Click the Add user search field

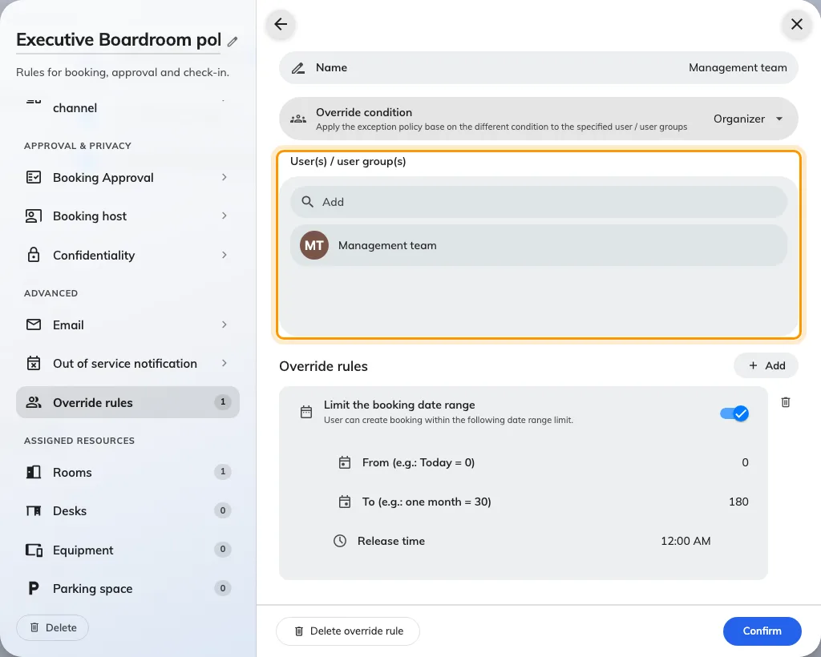539,202
